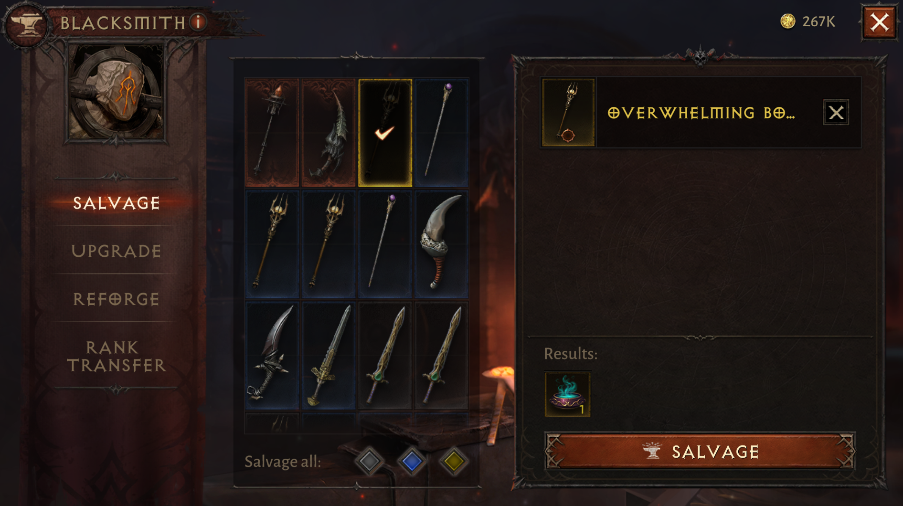This screenshot has height=506, width=903.
Task: Select the broad steel sword item
Action: coord(329,356)
